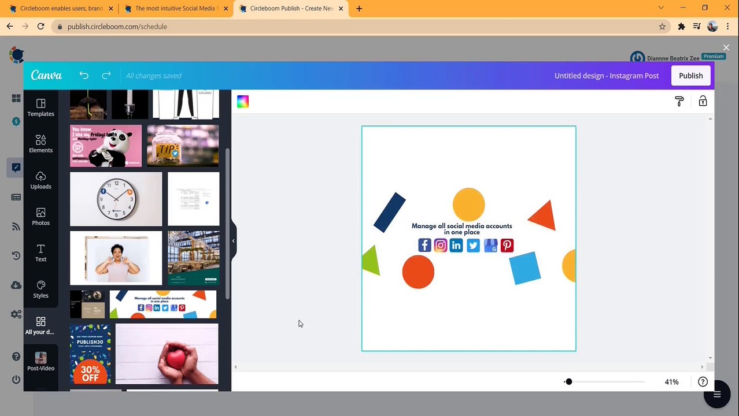
Task: Click the Circleboom sidebar help icon
Action: click(x=16, y=356)
